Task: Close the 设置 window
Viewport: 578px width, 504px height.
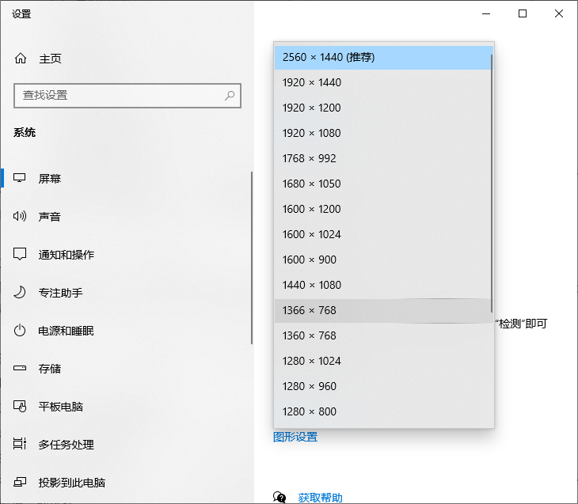Action: [x=559, y=14]
